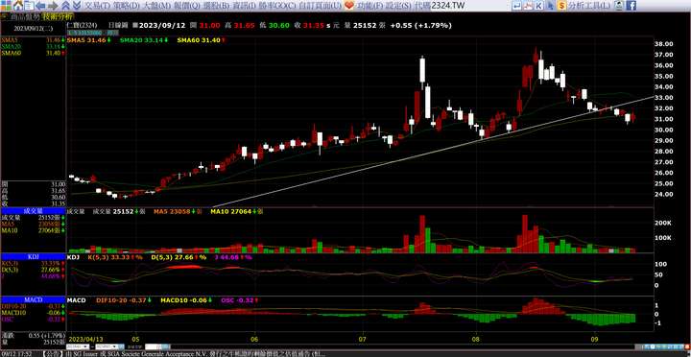This screenshot has height=357, width=691.
Task: Open the dollar sign order icon
Action: pyautogui.click(x=561, y=6)
